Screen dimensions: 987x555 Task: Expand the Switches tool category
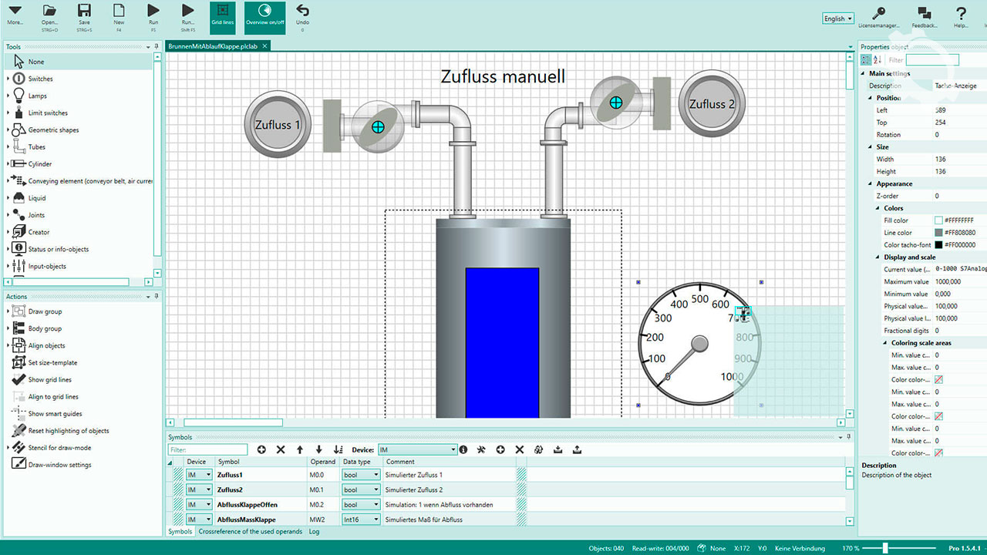click(x=8, y=79)
